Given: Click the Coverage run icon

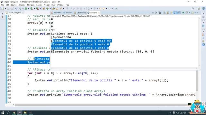Looking at the screenshot, I should [32, 9].
